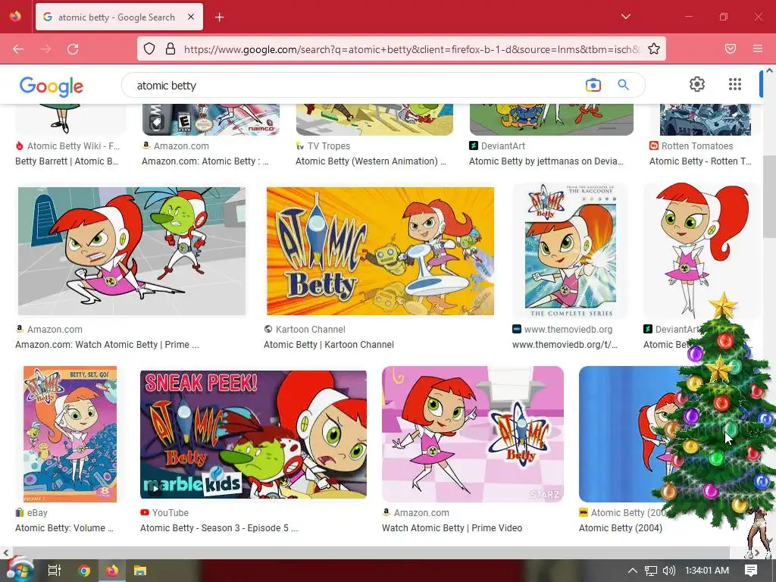Open taskbar clock showing 1:34:01 AM
This screenshot has height=582, width=776.
click(707, 571)
